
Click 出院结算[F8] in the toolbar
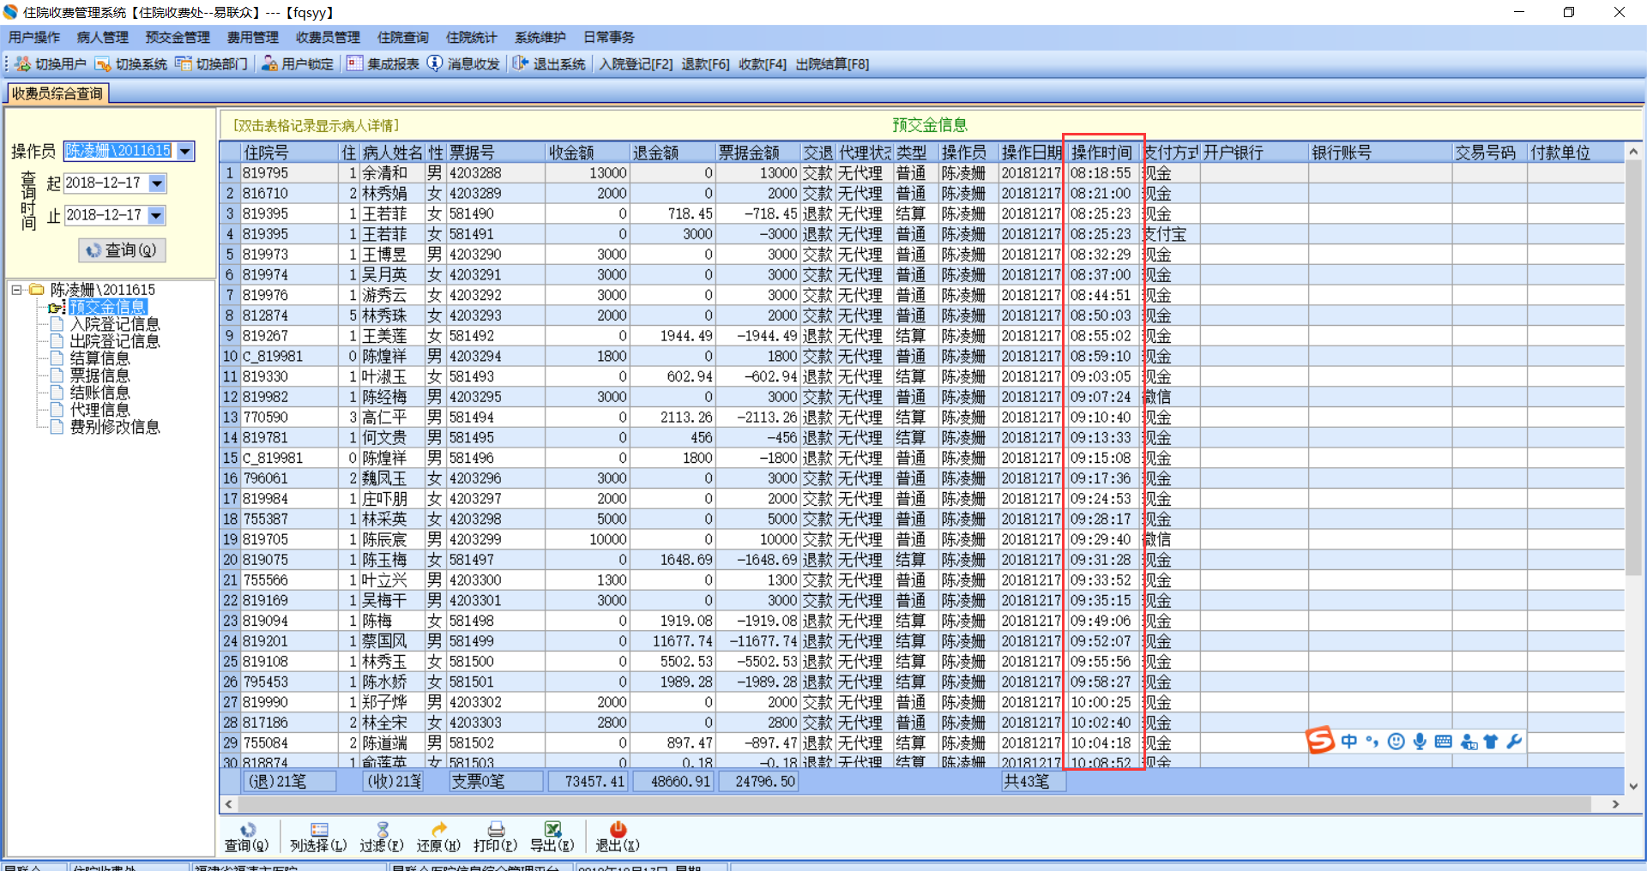click(x=832, y=64)
